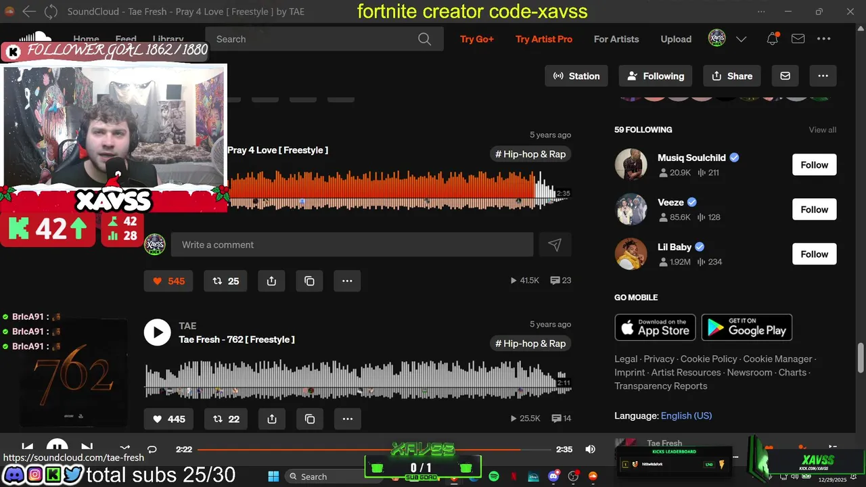Open the TAE artist link above 762

[x=187, y=326]
